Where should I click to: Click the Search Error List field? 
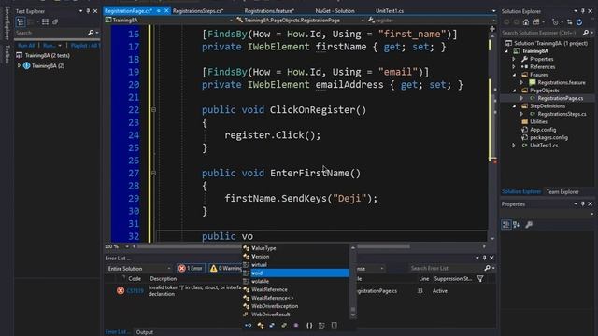(445, 268)
